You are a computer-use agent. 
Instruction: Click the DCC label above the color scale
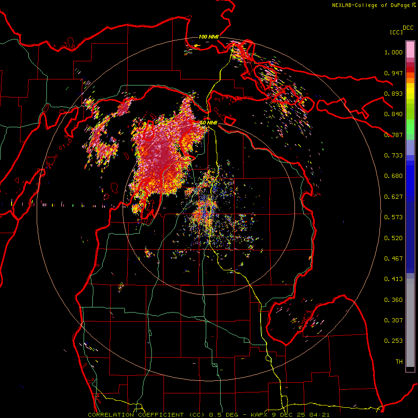click(408, 28)
